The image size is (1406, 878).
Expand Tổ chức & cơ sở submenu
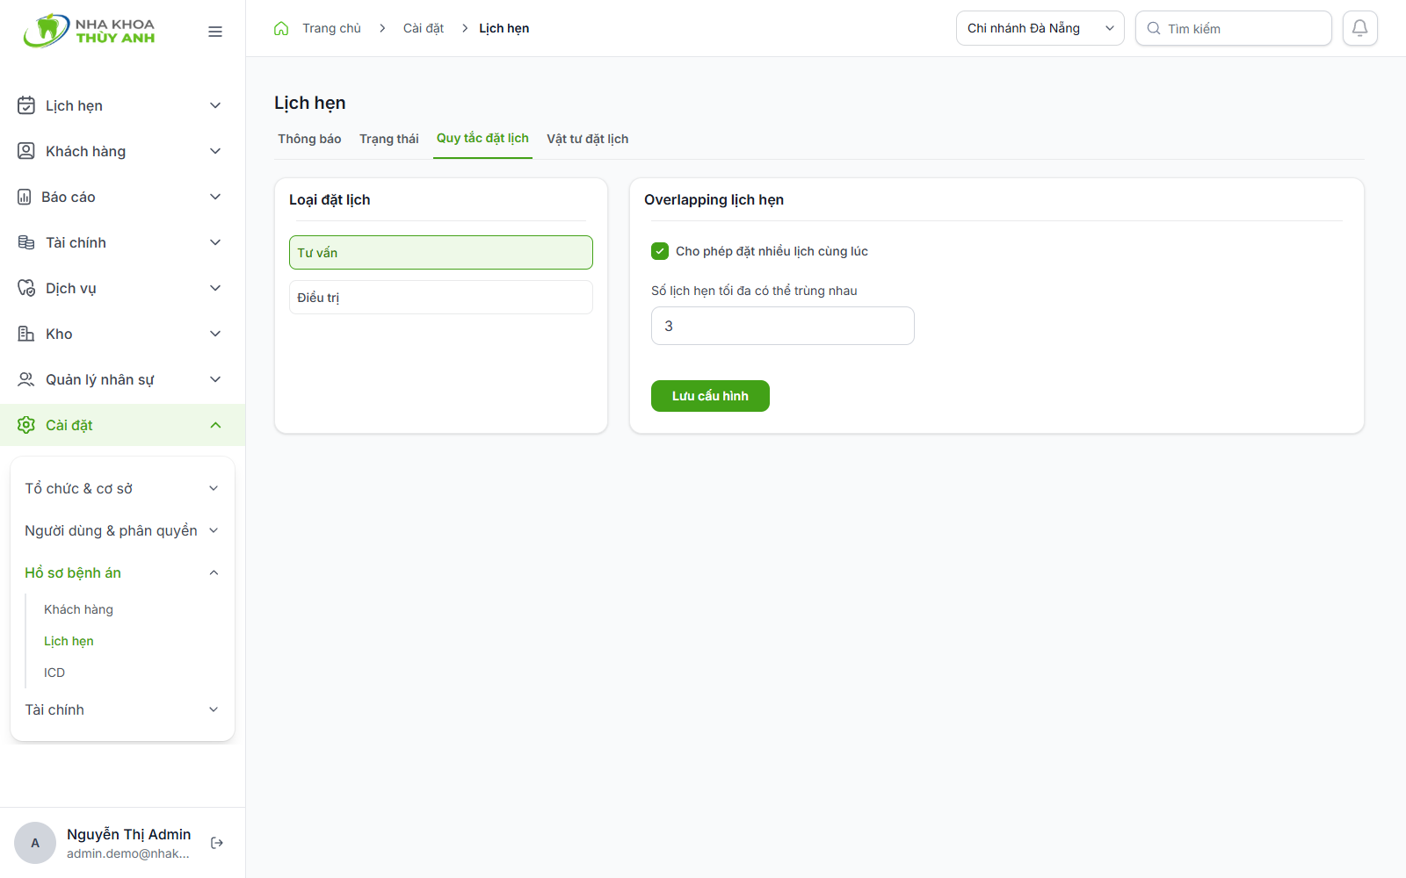pyautogui.click(x=122, y=488)
